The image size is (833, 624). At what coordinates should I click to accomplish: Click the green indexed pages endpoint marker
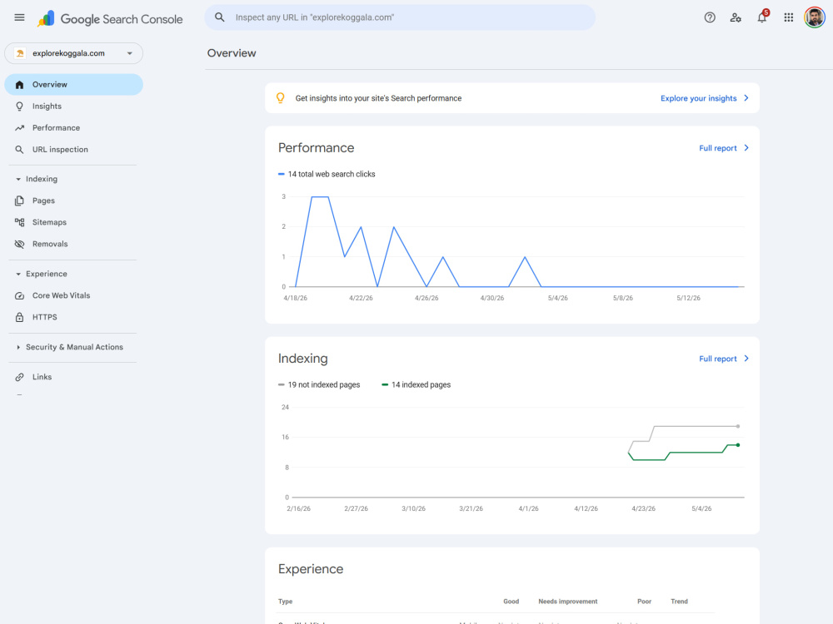point(738,445)
